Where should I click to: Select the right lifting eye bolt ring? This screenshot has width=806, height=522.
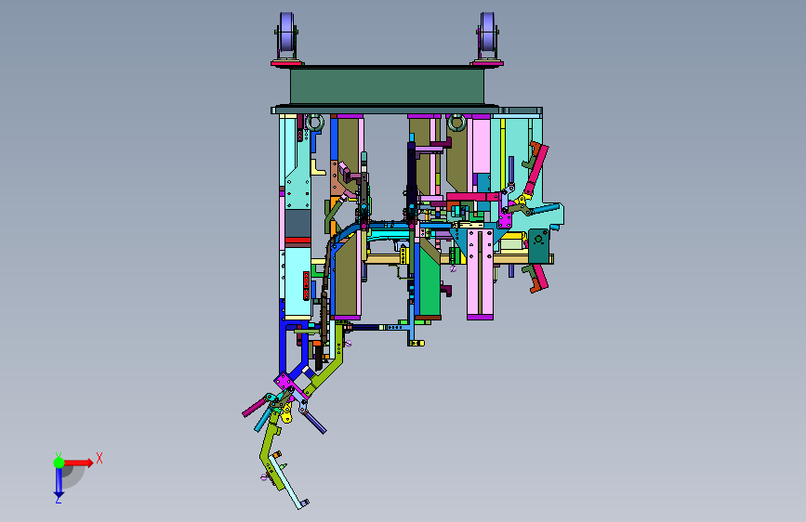click(x=456, y=123)
